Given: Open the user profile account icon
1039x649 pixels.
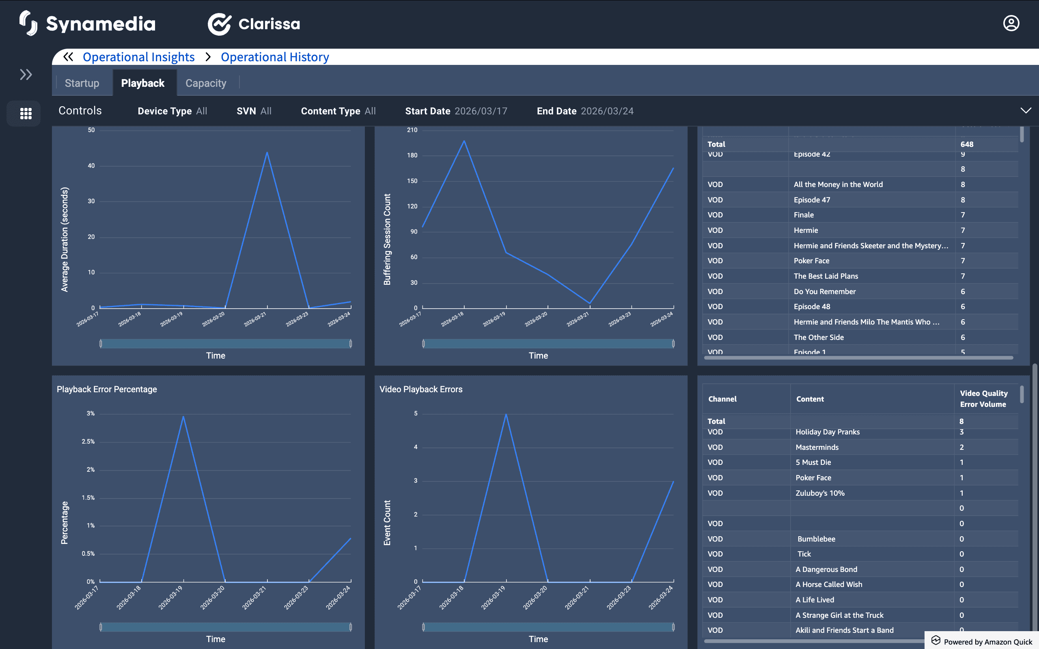Looking at the screenshot, I should (1011, 23).
